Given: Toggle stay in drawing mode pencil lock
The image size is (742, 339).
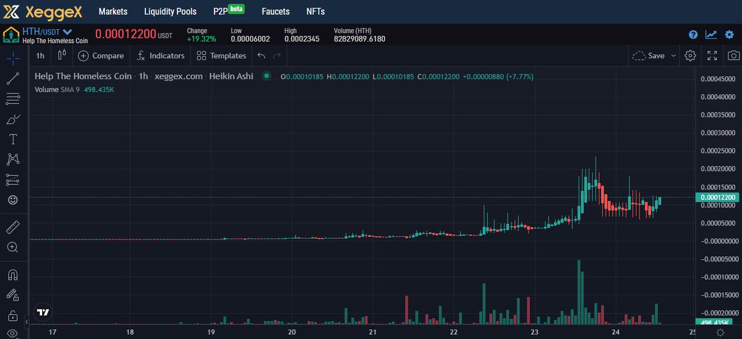Looking at the screenshot, I should pos(13,295).
